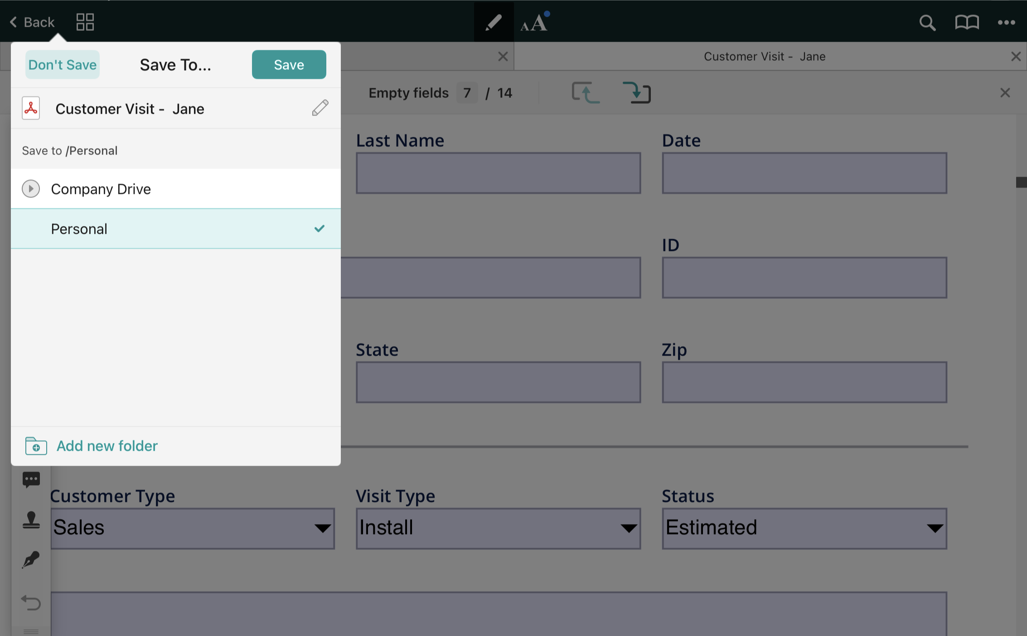This screenshot has width=1027, height=636.
Task: Click the pencil icon to rename file
Action: pos(320,108)
